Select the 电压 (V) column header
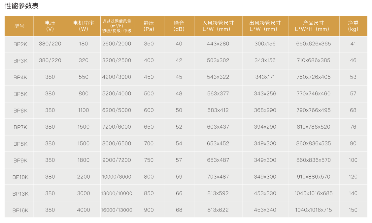This screenshot has width=372, height=223. (x=50, y=26)
